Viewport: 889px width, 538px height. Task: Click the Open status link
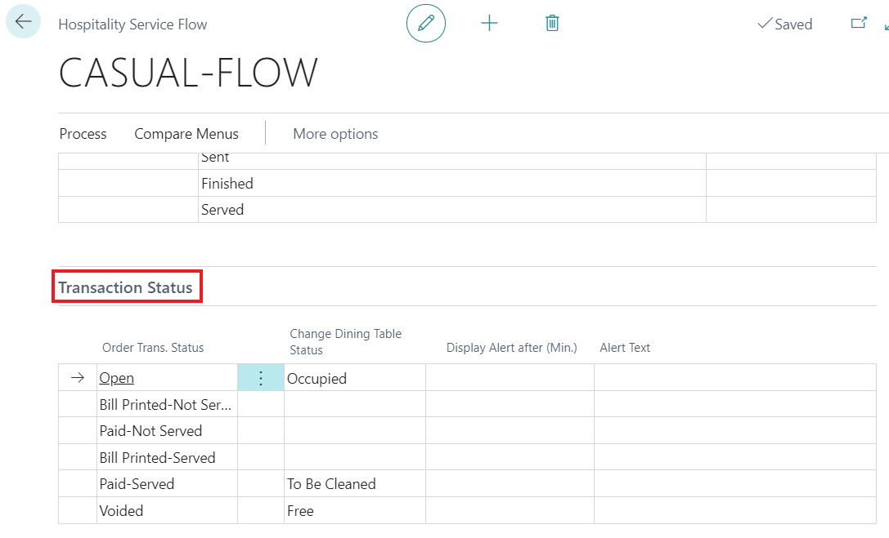coord(116,378)
